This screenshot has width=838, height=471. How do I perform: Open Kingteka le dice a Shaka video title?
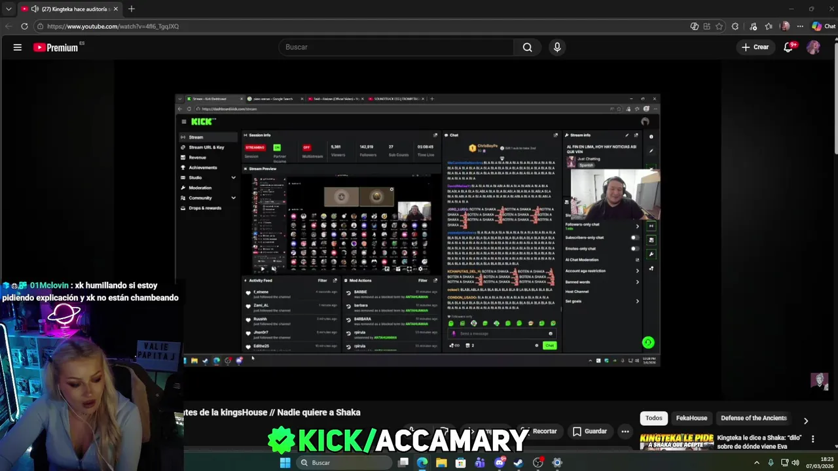pos(761,442)
